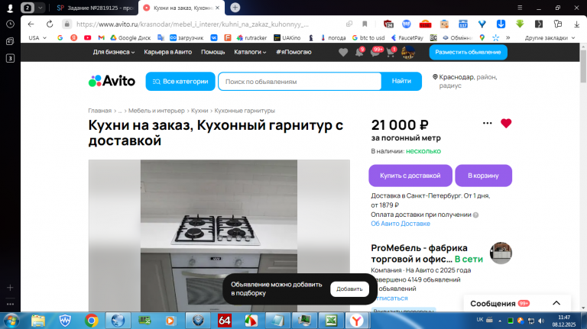Add listing to favorites with red heart

tap(506, 124)
